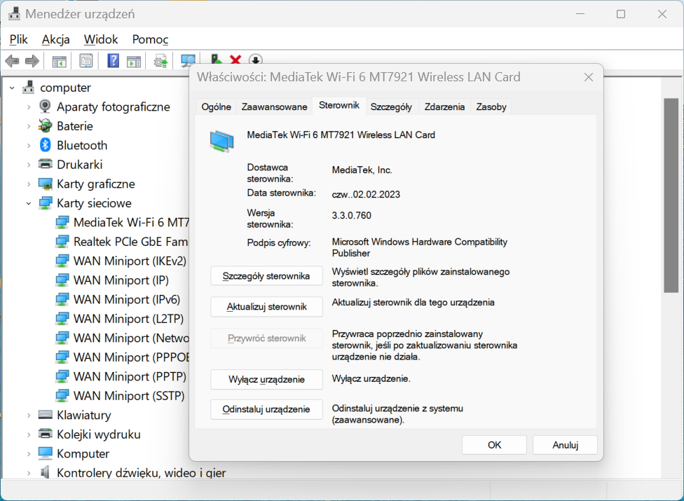Click the Device Manager vertical scrollbar thumb
The image size is (684, 501).
click(671, 195)
